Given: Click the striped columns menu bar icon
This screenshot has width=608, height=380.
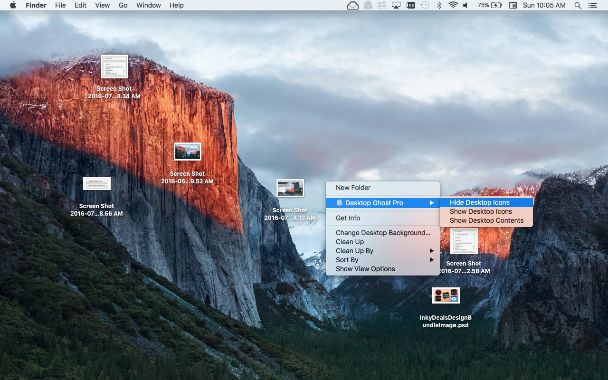Looking at the screenshot, I should [381, 5].
